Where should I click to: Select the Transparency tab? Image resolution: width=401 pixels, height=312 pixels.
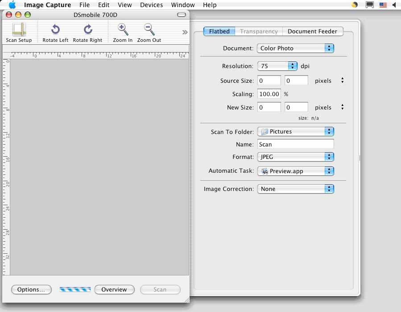[x=259, y=32]
